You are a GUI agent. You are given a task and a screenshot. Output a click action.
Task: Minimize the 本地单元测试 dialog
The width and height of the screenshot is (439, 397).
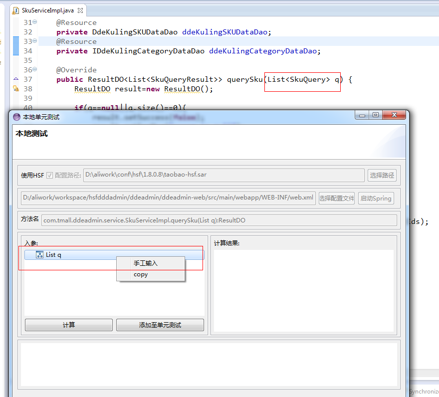click(363, 115)
